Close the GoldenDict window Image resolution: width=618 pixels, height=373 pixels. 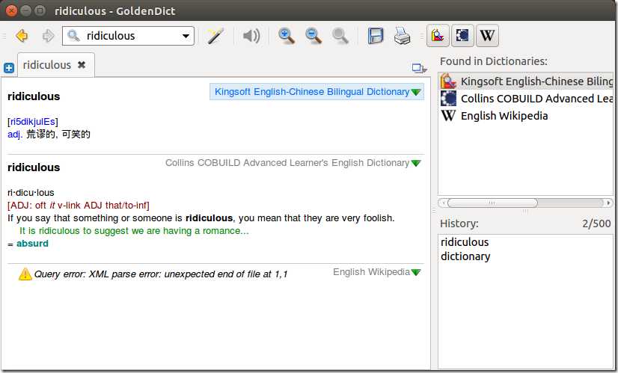11,10
